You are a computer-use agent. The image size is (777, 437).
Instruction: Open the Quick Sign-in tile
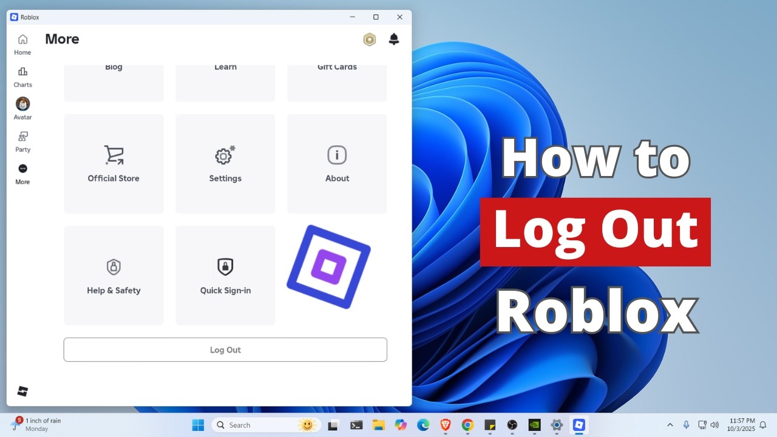click(225, 276)
